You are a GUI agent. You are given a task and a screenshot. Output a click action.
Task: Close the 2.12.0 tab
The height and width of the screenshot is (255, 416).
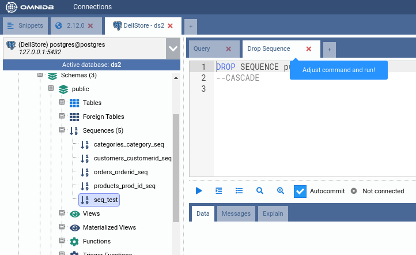[90, 26]
